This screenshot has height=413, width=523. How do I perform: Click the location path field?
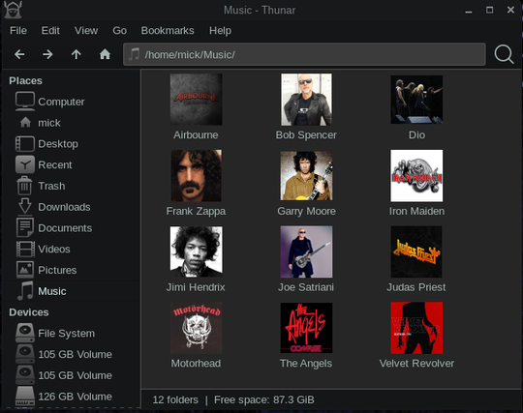click(x=304, y=54)
